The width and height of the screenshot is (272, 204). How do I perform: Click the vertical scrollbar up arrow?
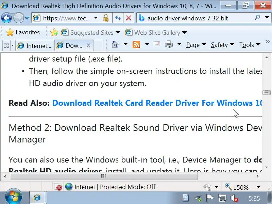[x=267, y=57]
